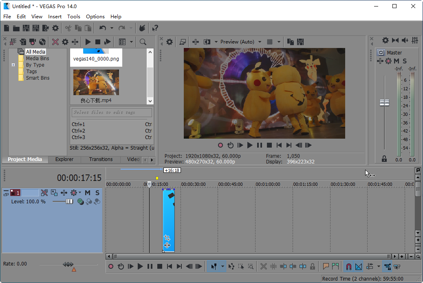Image resolution: width=423 pixels, height=283 pixels.
Task: Open the Insert menu
Action: 55,16
